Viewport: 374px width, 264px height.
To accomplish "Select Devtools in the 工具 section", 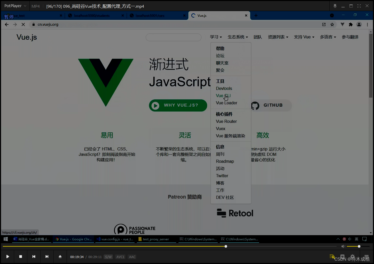I will [x=224, y=88].
